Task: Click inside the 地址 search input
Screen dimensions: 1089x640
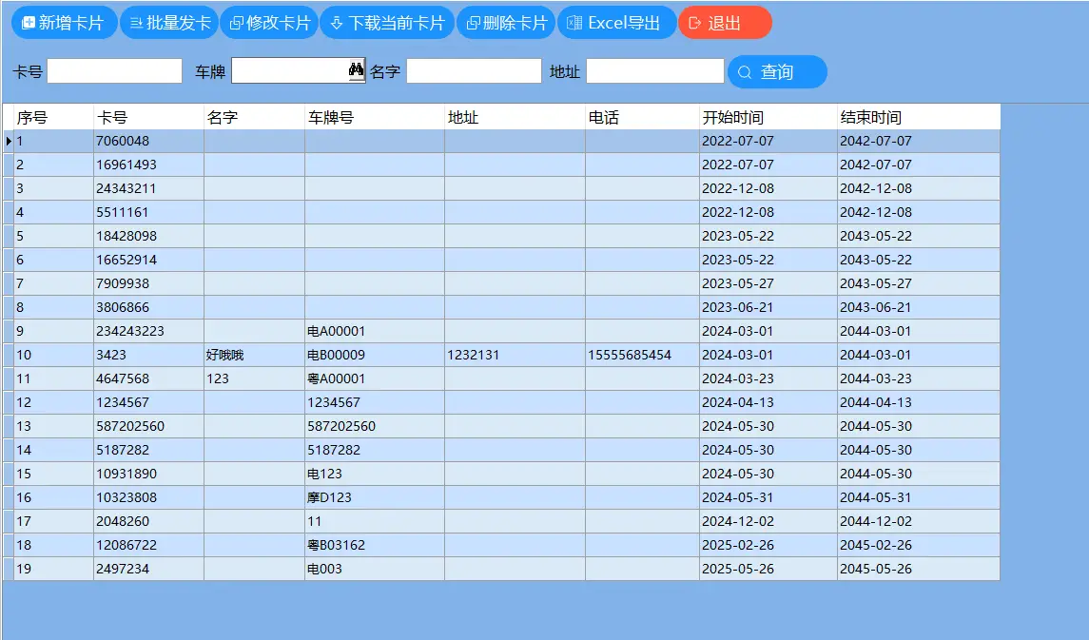Action: pyautogui.click(x=656, y=69)
